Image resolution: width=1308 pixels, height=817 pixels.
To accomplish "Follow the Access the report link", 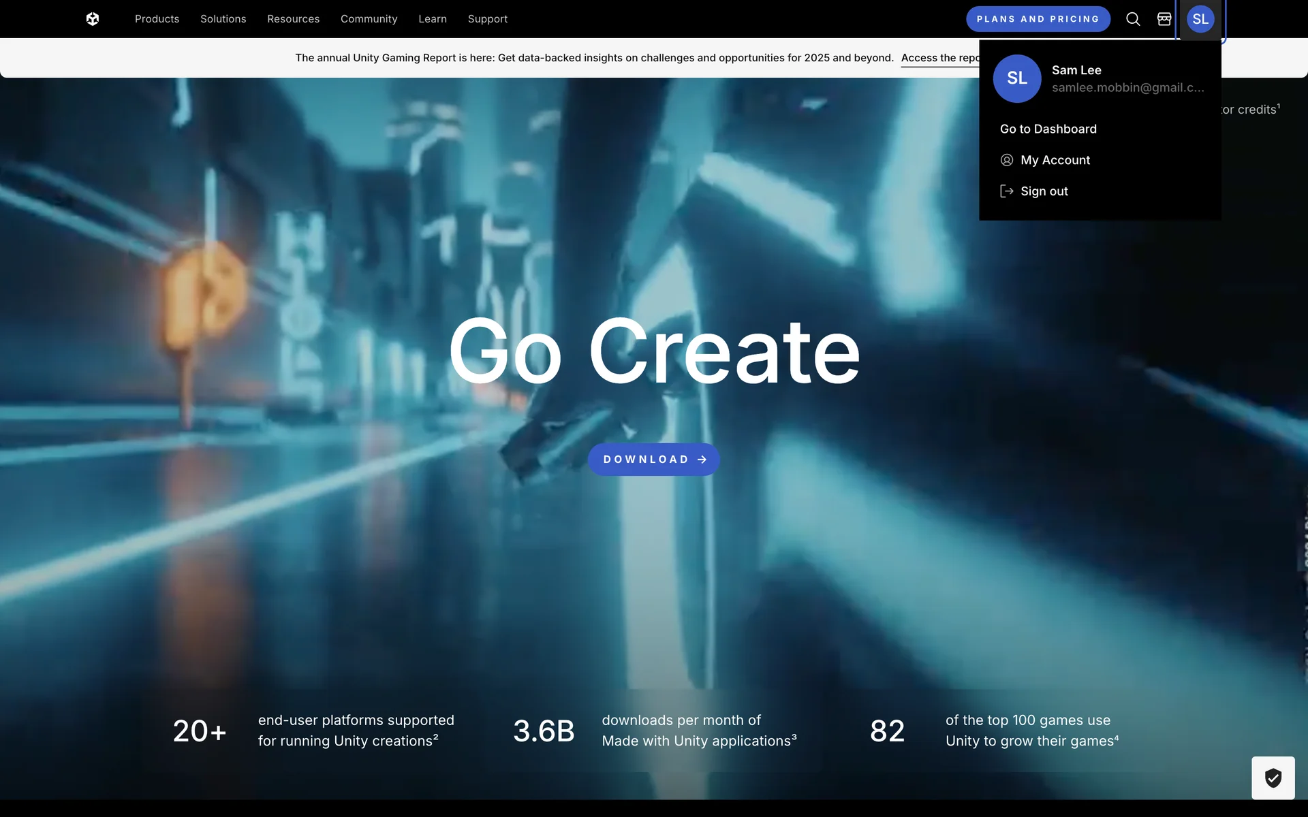I will [x=939, y=58].
